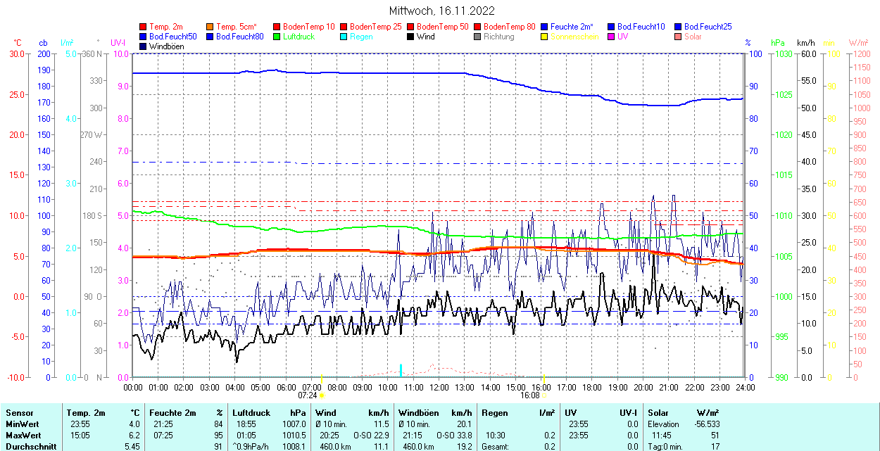
Task: Click the magenta UV legend swatch
Action: pyautogui.click(x=612, y=37)
